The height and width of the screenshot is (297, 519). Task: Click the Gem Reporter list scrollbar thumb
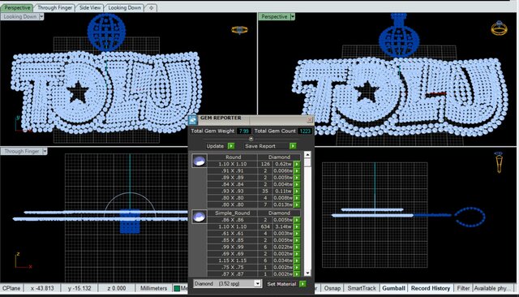[307, 162]
